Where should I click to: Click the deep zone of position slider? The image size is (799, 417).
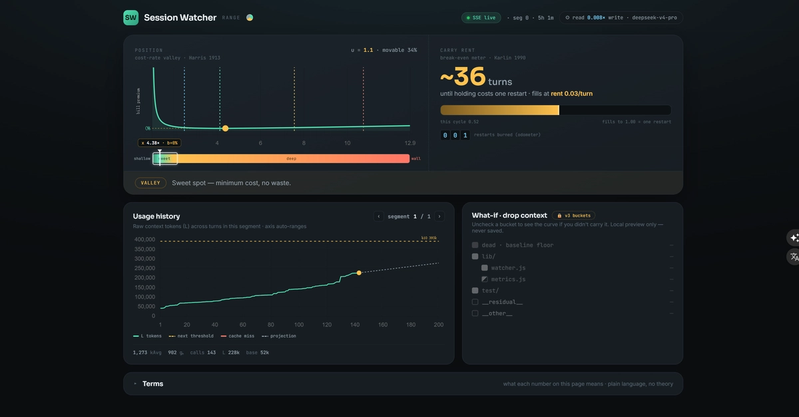click(x=293, y=158)
